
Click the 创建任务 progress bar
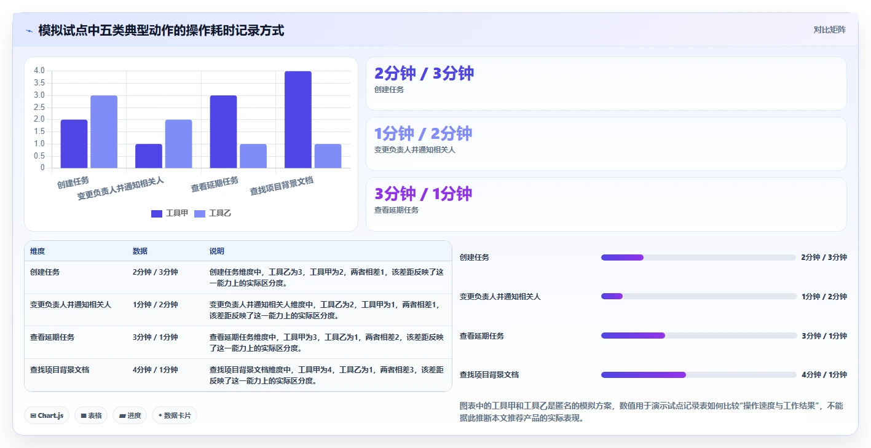(x=698, y=257)
